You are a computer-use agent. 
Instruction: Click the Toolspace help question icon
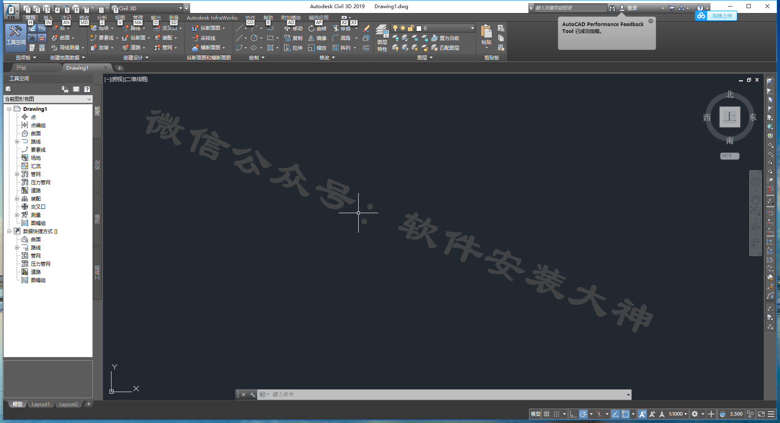tap(87, 89)
